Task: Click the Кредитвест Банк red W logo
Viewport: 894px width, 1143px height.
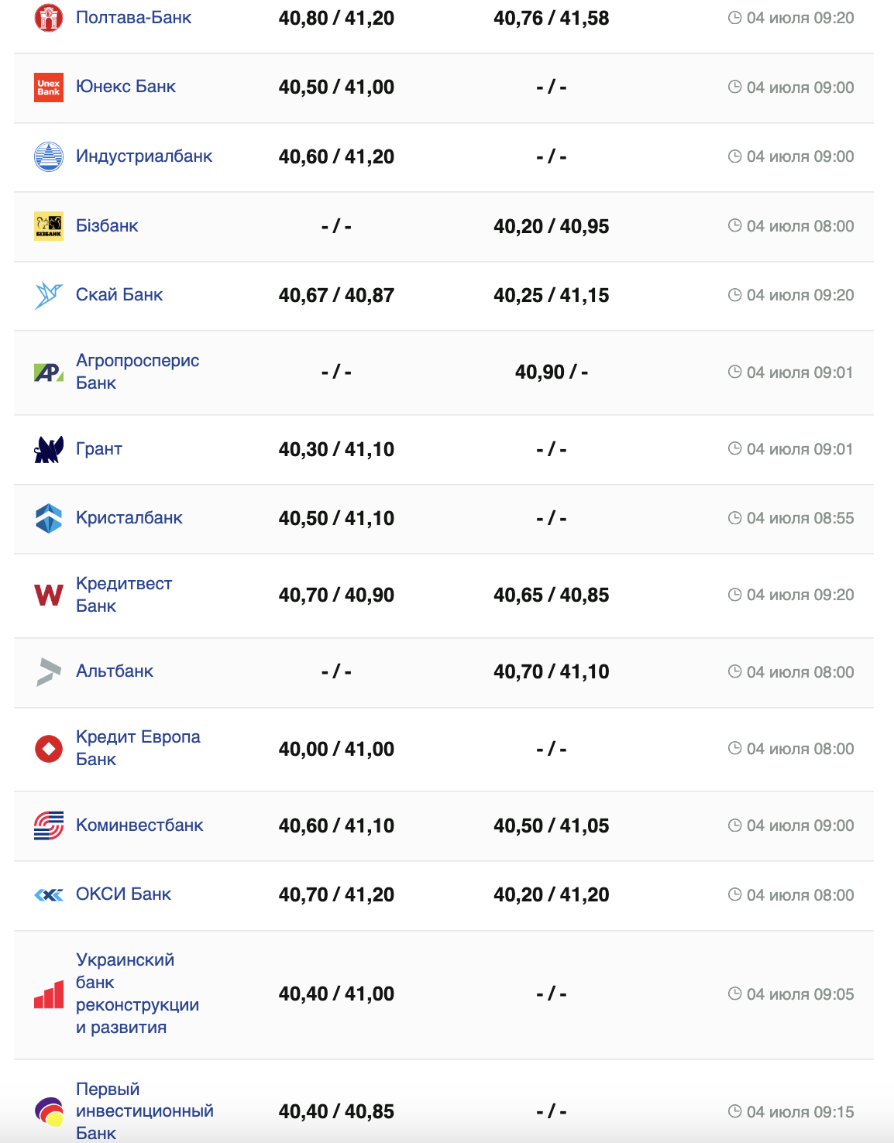Action: click(x=49, y=595)
